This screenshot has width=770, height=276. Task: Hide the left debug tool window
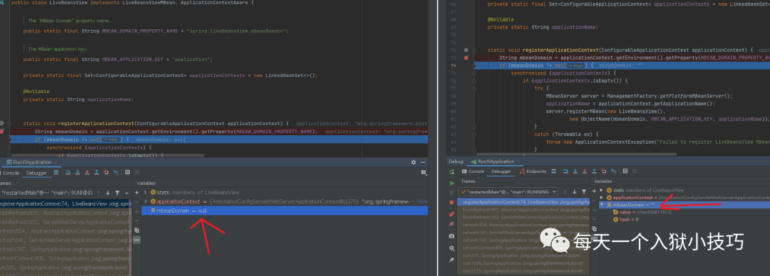(423, 162)
